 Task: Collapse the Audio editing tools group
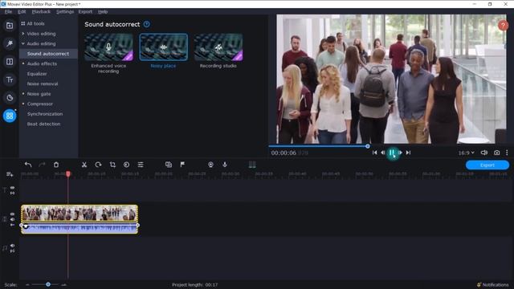tap(23, 43)
